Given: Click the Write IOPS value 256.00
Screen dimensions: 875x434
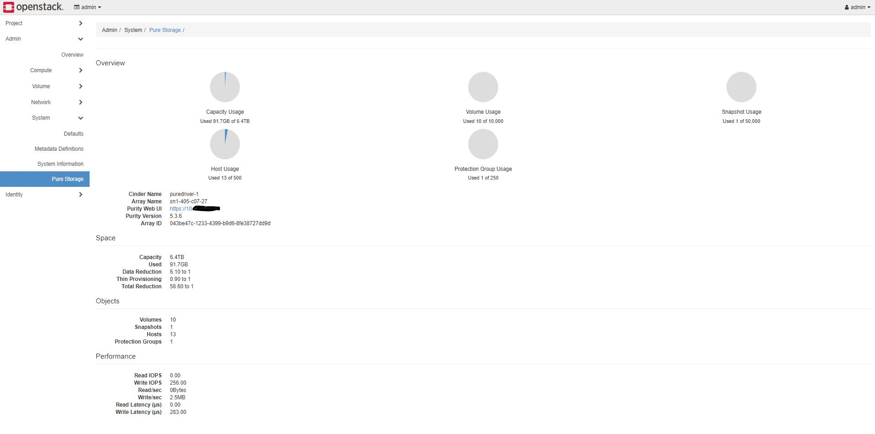Looking at the screenshot, I should 178,383.
